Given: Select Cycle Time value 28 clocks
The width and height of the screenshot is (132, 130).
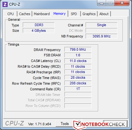Looking at the screenshot, I should click(78, 77).
